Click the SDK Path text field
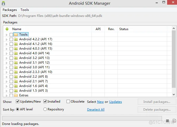 (60, 16)
